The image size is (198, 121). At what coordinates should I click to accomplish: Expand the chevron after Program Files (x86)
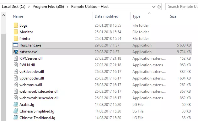[x=67, y=7]
